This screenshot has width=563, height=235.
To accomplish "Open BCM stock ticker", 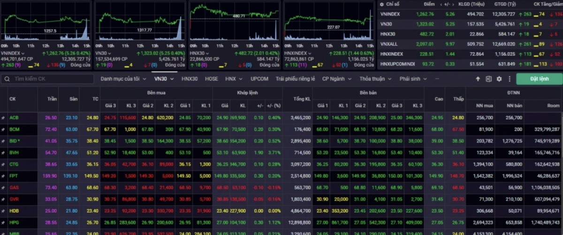I will [x=15, y=129].
